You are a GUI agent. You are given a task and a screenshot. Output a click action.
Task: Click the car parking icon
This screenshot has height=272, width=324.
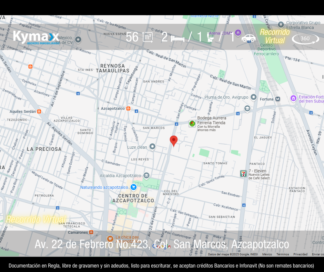(249, 38)
